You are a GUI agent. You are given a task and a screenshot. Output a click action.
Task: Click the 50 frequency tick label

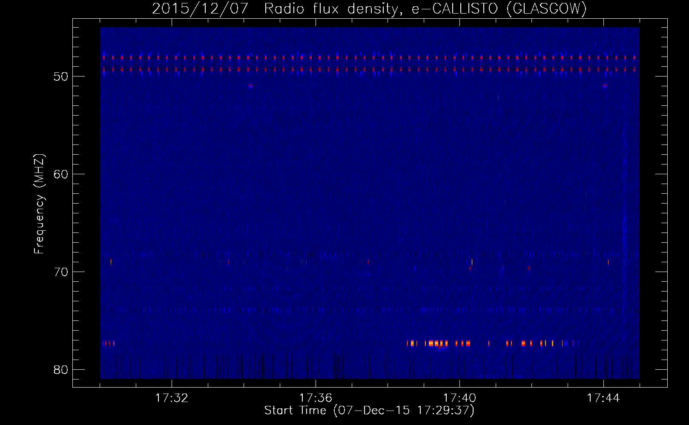(61, 76)
